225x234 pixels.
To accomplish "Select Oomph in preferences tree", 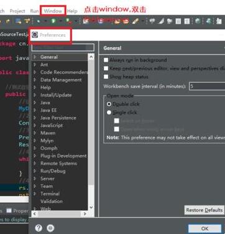I will point(49,148).
